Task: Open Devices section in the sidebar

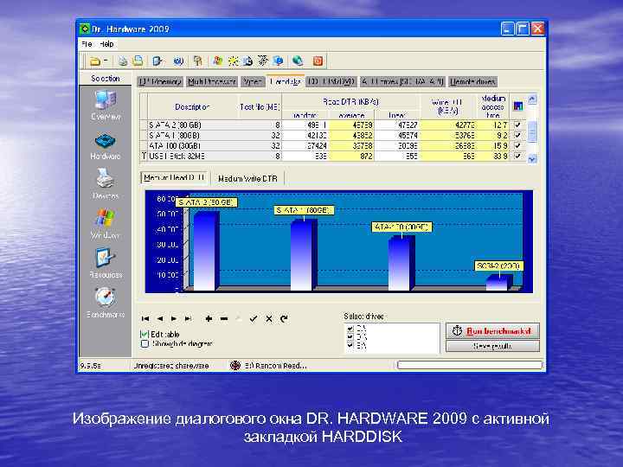Action: coord(106,183)
